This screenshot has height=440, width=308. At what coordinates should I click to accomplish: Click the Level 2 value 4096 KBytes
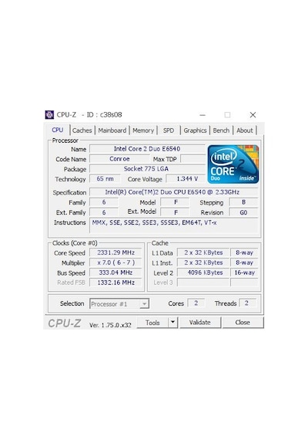203,272
